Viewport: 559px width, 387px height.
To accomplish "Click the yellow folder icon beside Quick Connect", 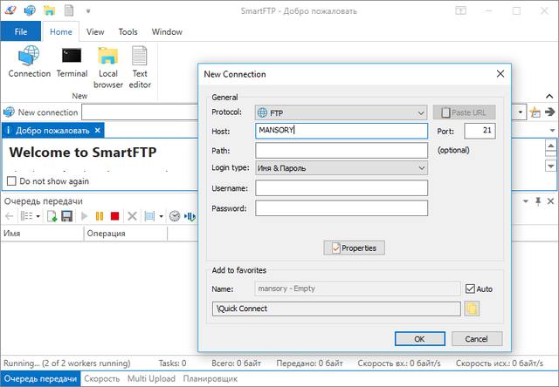I will click(473, 309).
